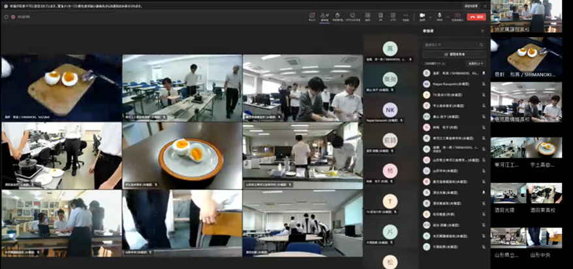Select the boiled eggs on cutting board video
The image size is (573, 269).
[61, 87]
